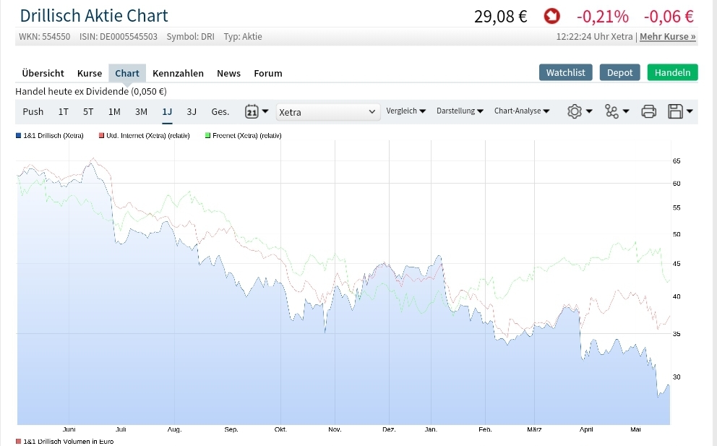Toggle the Freenet (Xetra) legend series
Screen dimensions: 717x446
tap(243, 135)
